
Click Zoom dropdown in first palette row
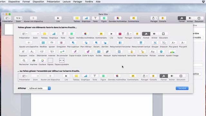pos(35,34)
